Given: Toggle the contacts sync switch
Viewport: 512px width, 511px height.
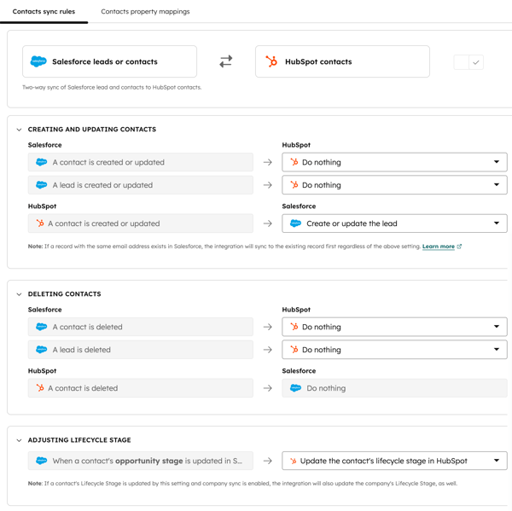Looking at the screenshot, I should click(x=468, y=62).
